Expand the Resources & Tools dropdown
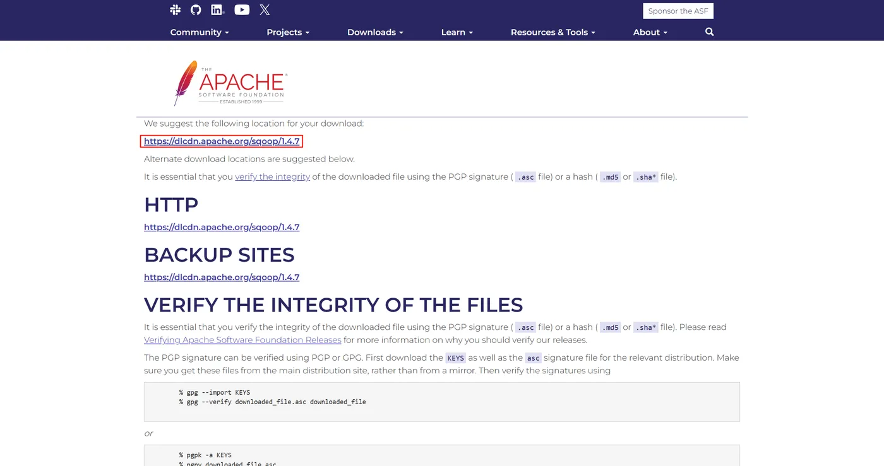The height and width of the screenshot is (466, 884). [x=553, y=32]
